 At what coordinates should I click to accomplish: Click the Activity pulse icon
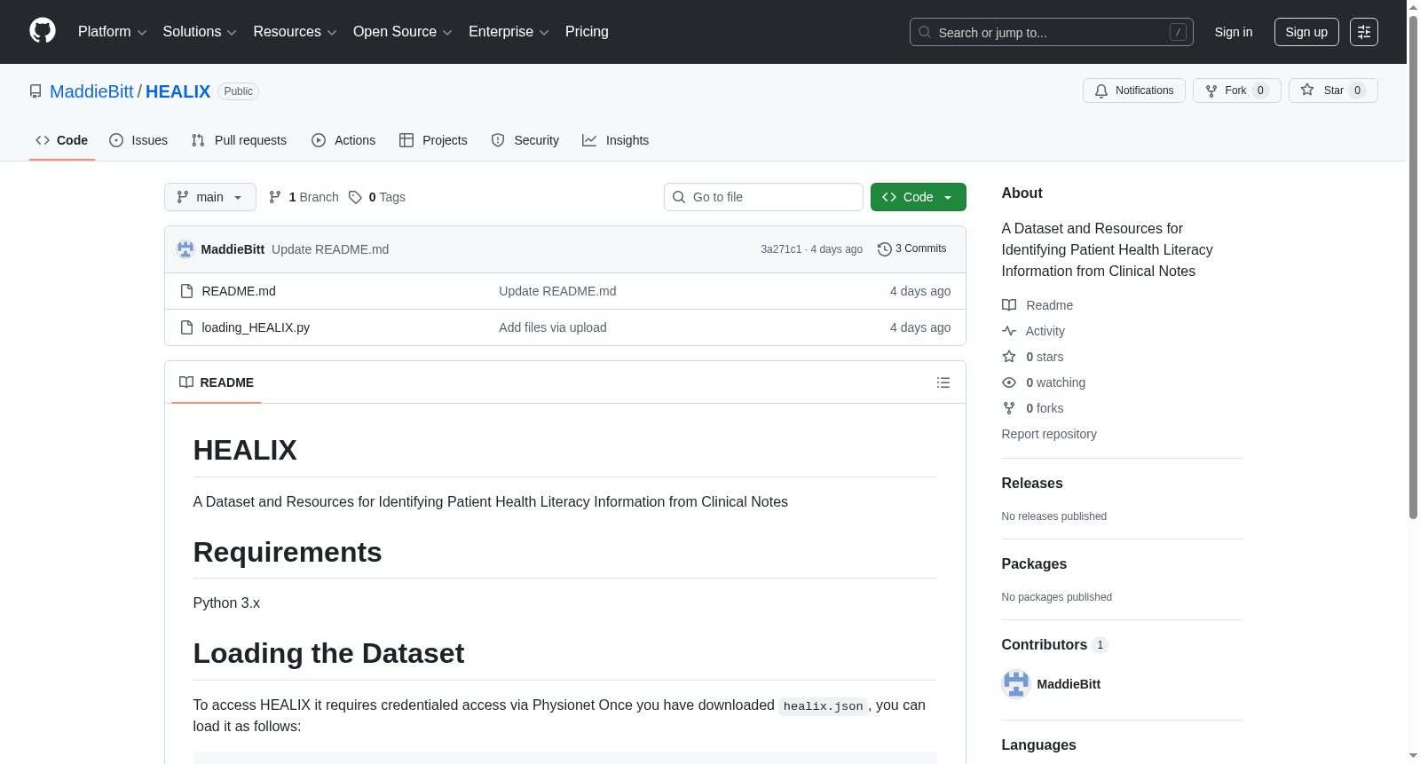(x=1009, y=331)
